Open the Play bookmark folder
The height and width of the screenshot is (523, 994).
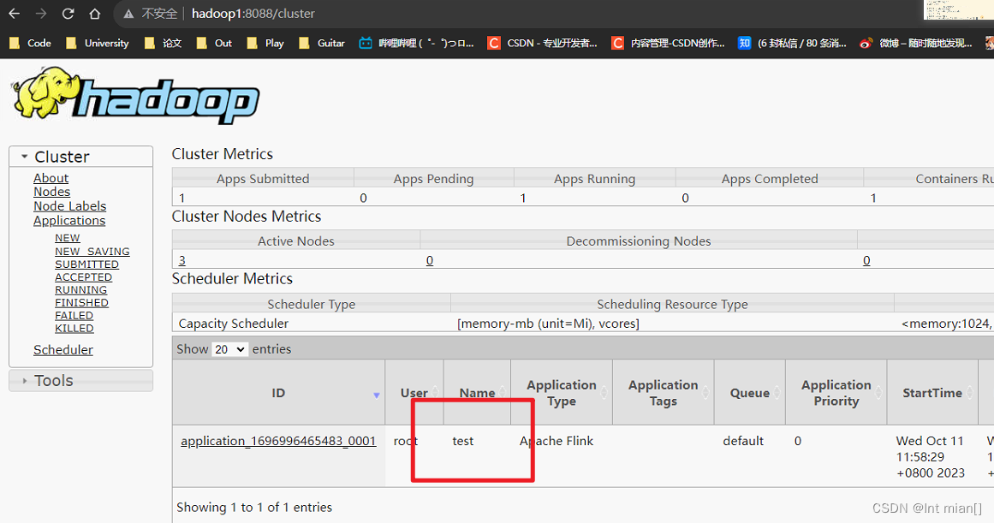pyautogui.click(x=265, y=43)
